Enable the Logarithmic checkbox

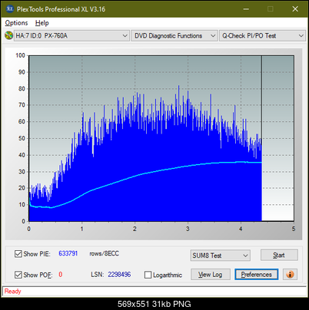click(148, 275)
